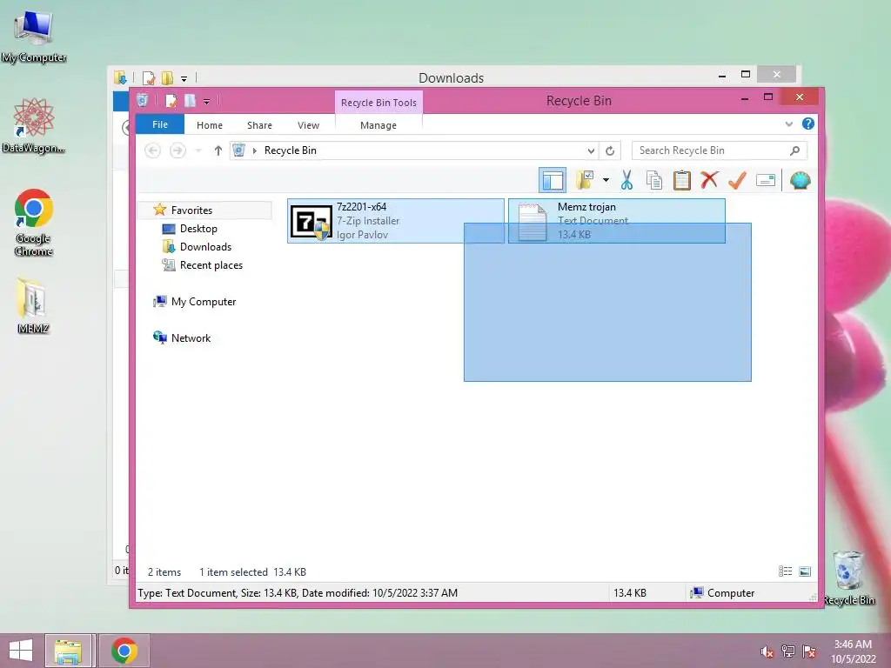Click New folder icon in Recycle Bin title bar

(191, 101)
